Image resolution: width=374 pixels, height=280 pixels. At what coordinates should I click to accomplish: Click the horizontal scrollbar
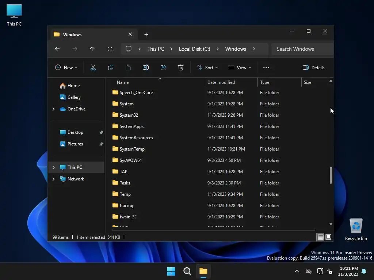pyautogui.click(x=213, y=230)
